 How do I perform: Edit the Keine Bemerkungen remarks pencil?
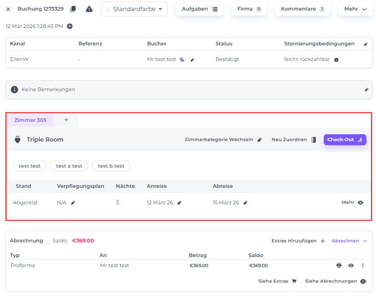tap(366, 89)
